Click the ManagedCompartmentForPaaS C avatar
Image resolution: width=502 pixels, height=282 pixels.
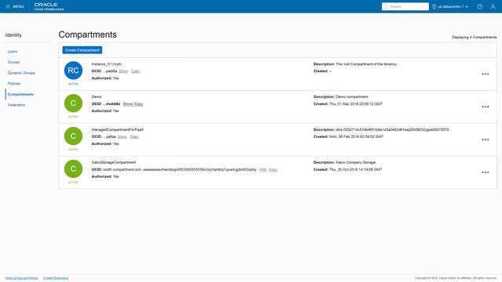pyautogui.click(x=73, y=136)
